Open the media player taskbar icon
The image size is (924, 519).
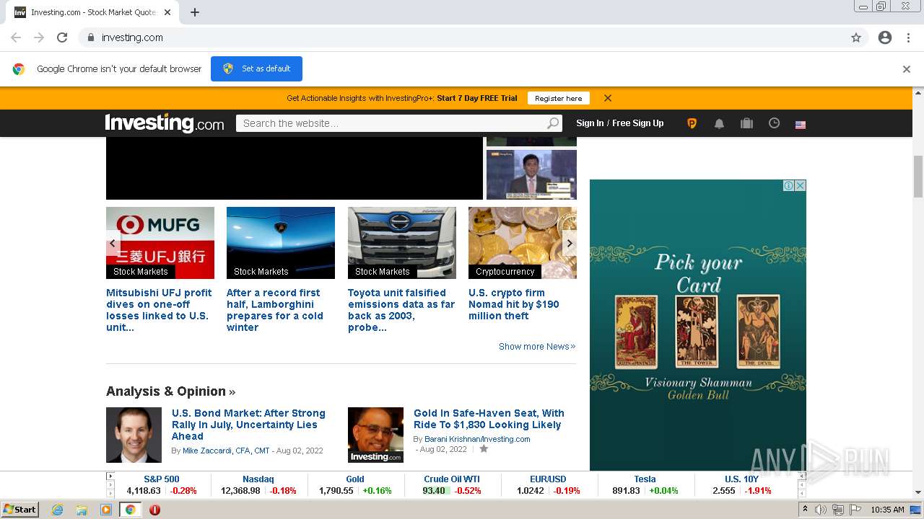(106, 510)
